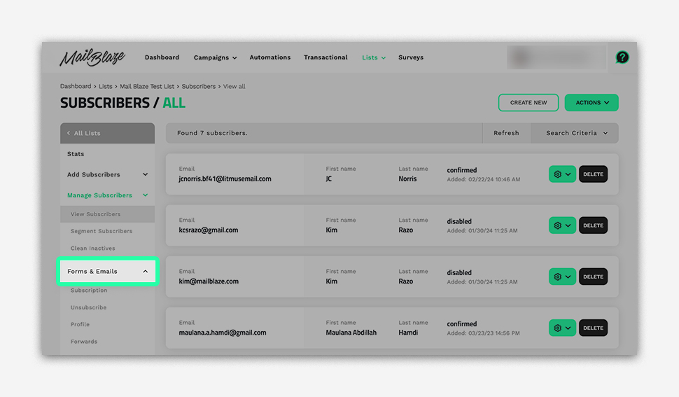679x397 pixels.
Task: Click first name Maulana Abdillah
Action: click(x=351, y=333)
